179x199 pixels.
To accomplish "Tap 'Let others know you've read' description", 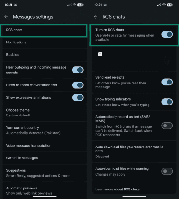I will [121, 85].
